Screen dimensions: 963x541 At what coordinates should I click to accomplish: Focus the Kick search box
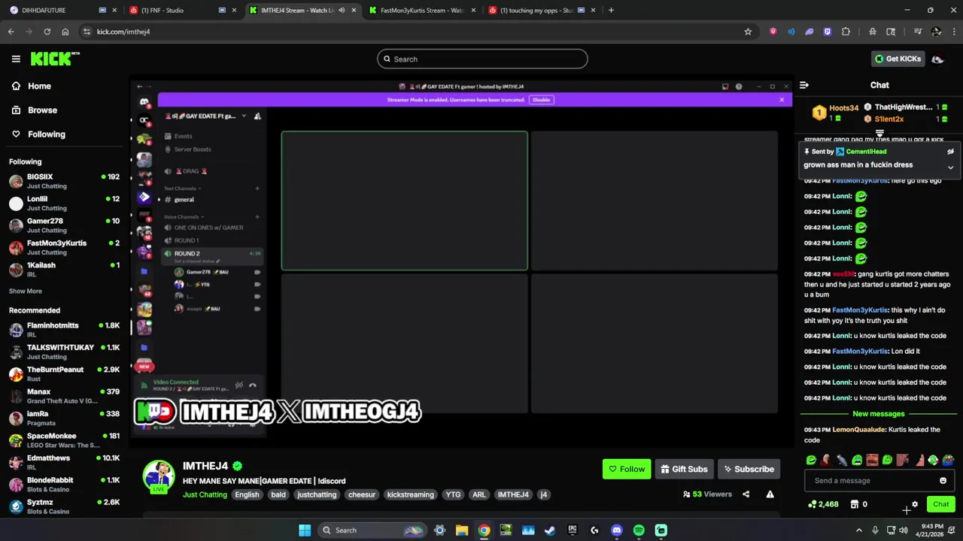pyautogui.click(x=482, y=59)
